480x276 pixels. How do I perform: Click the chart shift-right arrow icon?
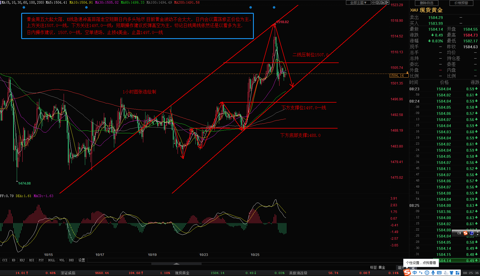(x=383, y=3)
